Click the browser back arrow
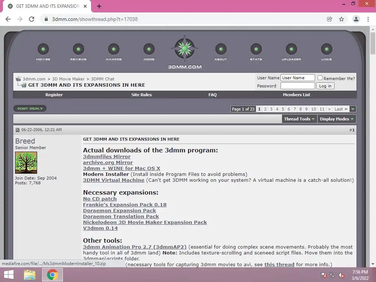Viewport: 376px width, 282px height. (8, 19)
